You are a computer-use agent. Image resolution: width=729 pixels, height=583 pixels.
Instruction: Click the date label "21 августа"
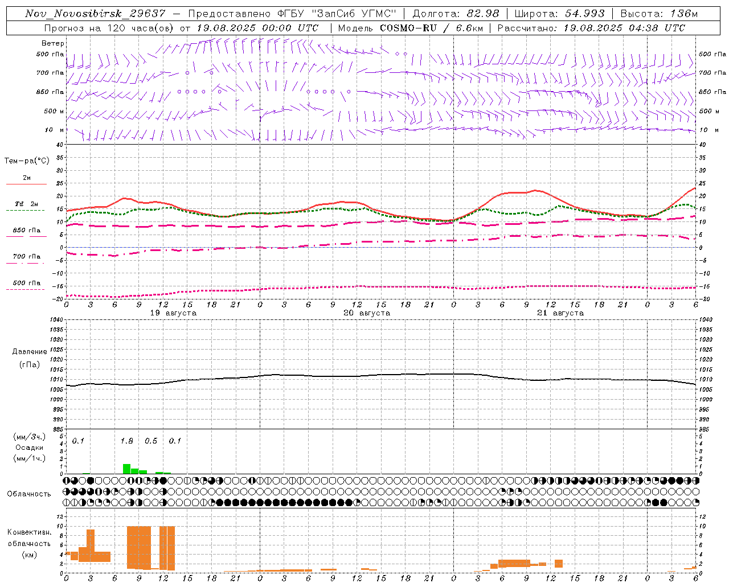pos(560,313)
